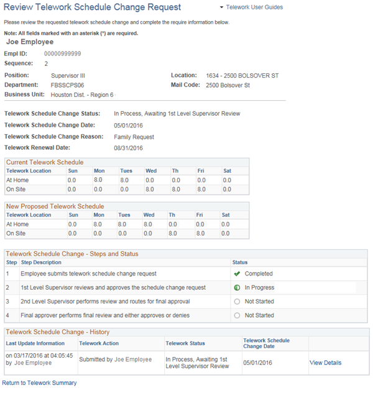This screenshot has width=373, height=393.
Task: Click the Current Telework Schedule section header
Action: pos(44,162)
